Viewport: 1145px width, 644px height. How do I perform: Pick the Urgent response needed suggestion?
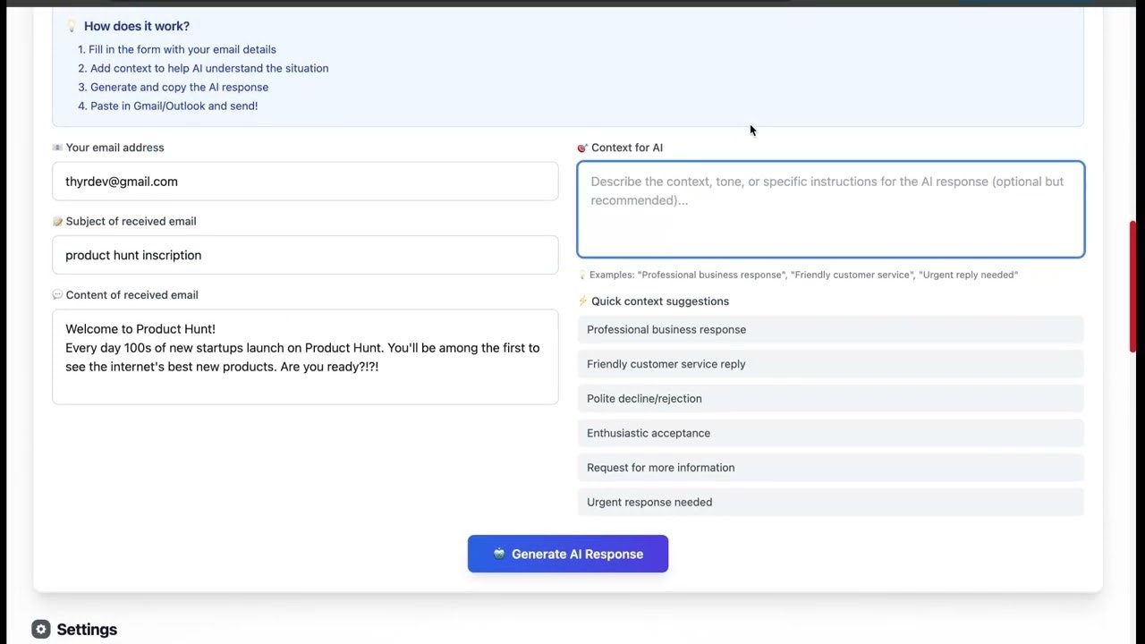[830, 502]
